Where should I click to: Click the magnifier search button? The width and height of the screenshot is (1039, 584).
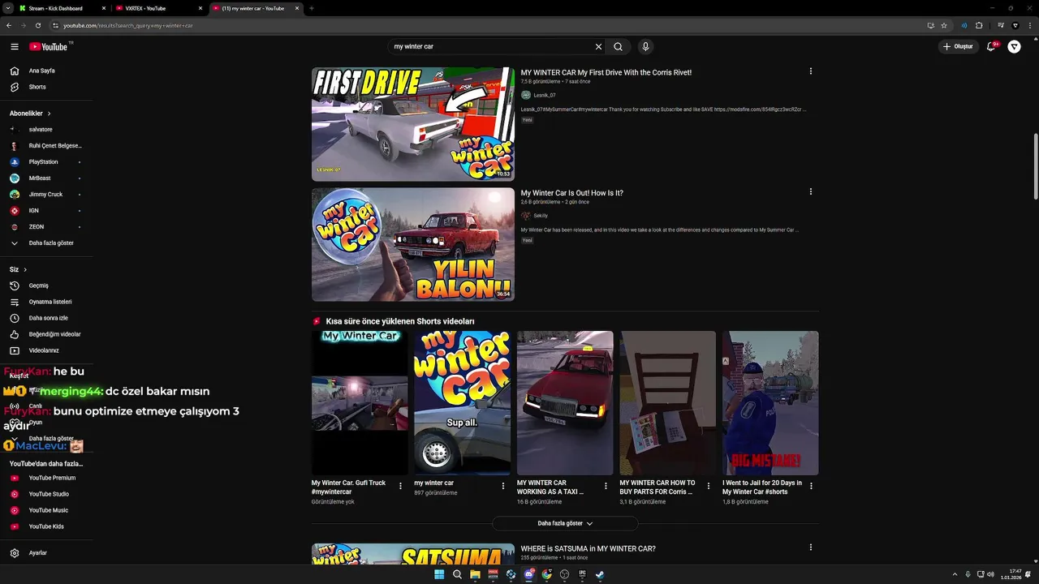point(619,47)
